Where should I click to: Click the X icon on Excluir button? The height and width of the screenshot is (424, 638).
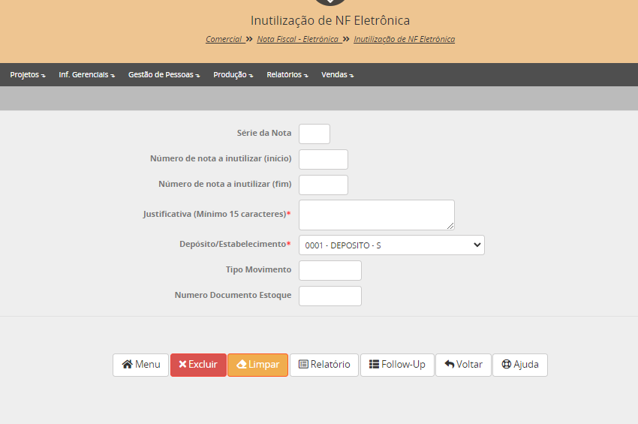pyautogui.click(x=182, y=365)
